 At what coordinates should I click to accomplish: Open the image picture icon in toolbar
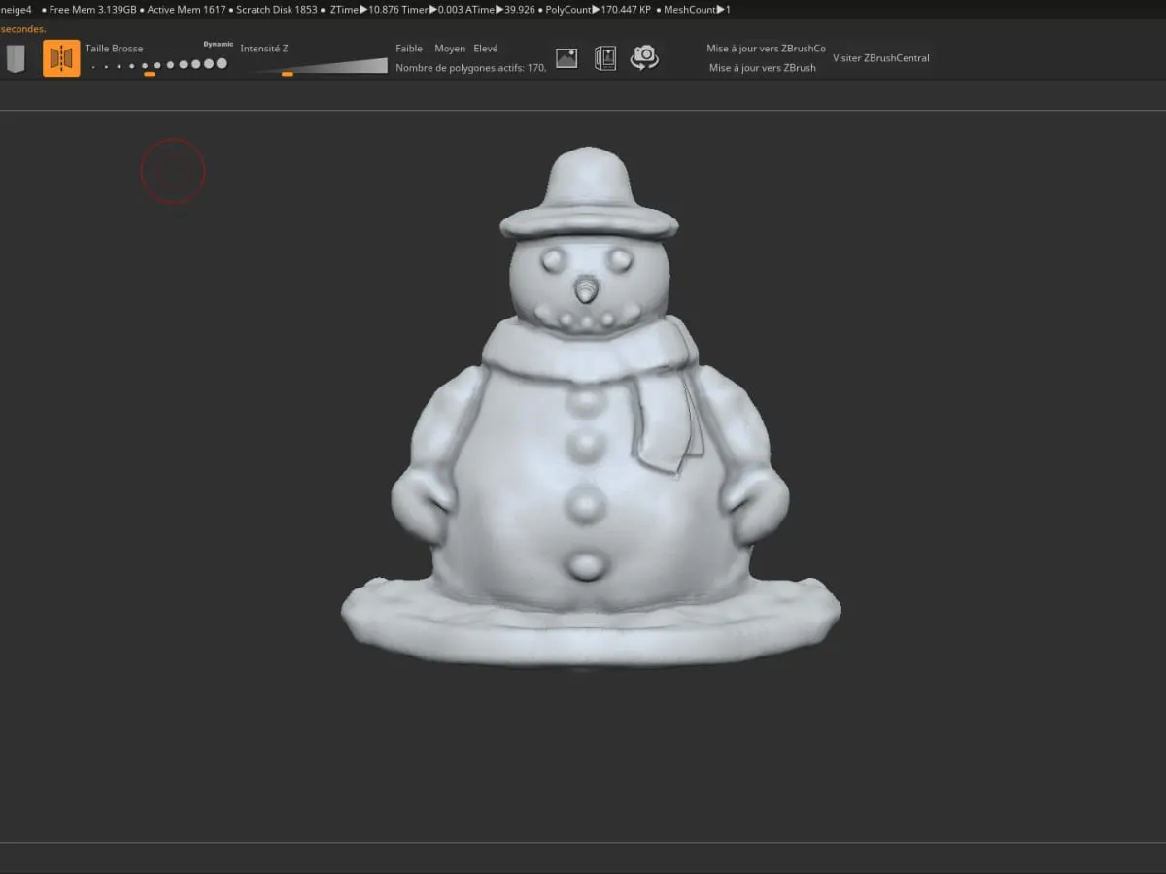pos(566,58)
